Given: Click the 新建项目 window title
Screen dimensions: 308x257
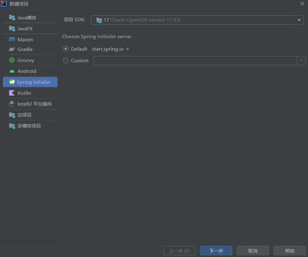Looking at the screenshot, I should (x=19, y=4).
